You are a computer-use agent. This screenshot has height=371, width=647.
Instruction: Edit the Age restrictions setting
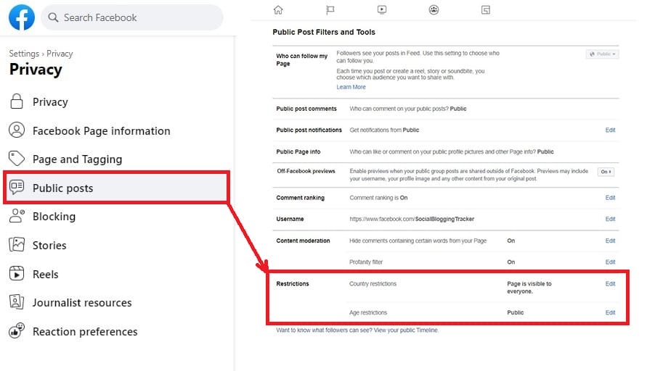[610, 312]
